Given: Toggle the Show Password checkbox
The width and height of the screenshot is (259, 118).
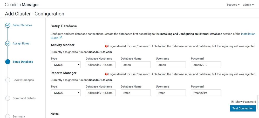Looking at the screenshot, I should (233, 102).
